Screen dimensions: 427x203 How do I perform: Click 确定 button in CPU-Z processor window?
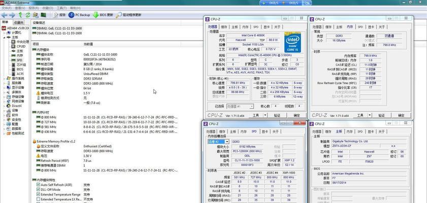click(297, 115)
